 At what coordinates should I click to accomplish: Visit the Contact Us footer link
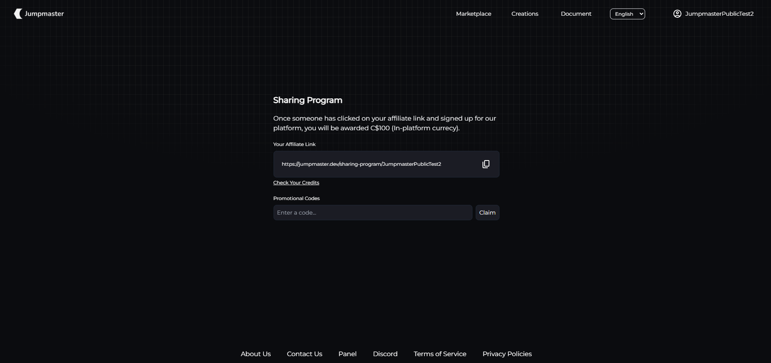(304, 354)
